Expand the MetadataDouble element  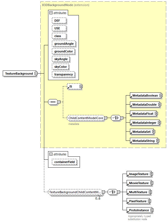(x=160, y=105)
